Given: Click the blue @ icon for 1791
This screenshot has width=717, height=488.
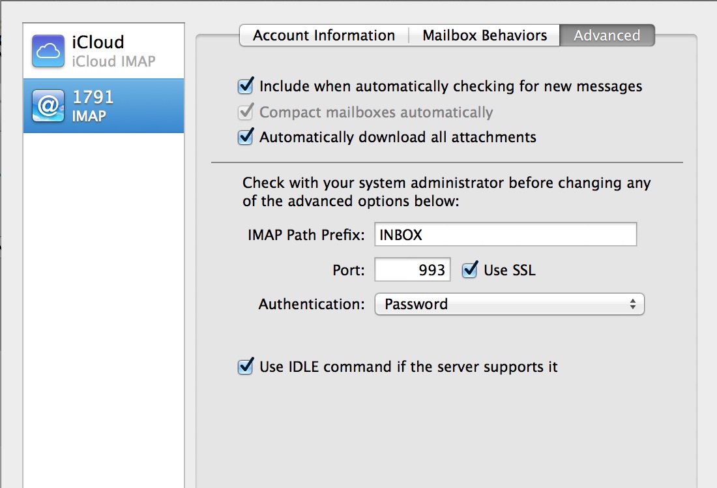Looking at the screenshot, I should [x=48, y=106].
